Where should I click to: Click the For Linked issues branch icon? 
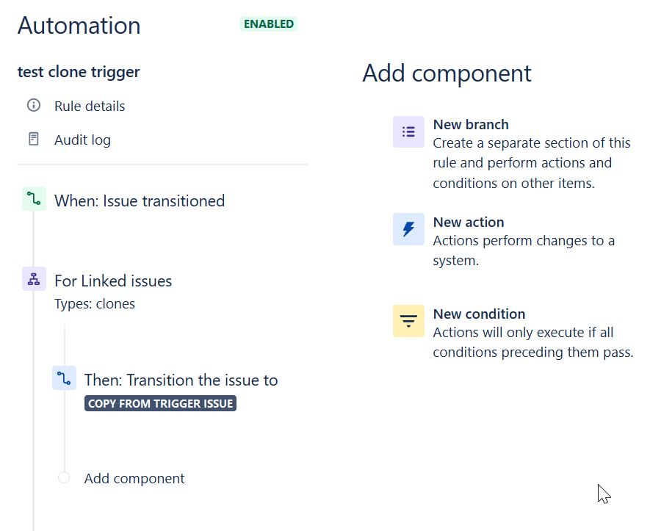34,279
